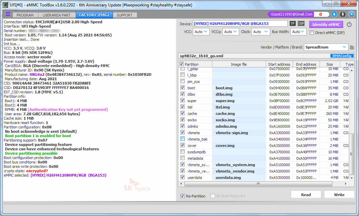The width and height of the screenshot is (359, 216).
Task: Click the UFI app icon in title bar
Action: click(5, 5)
